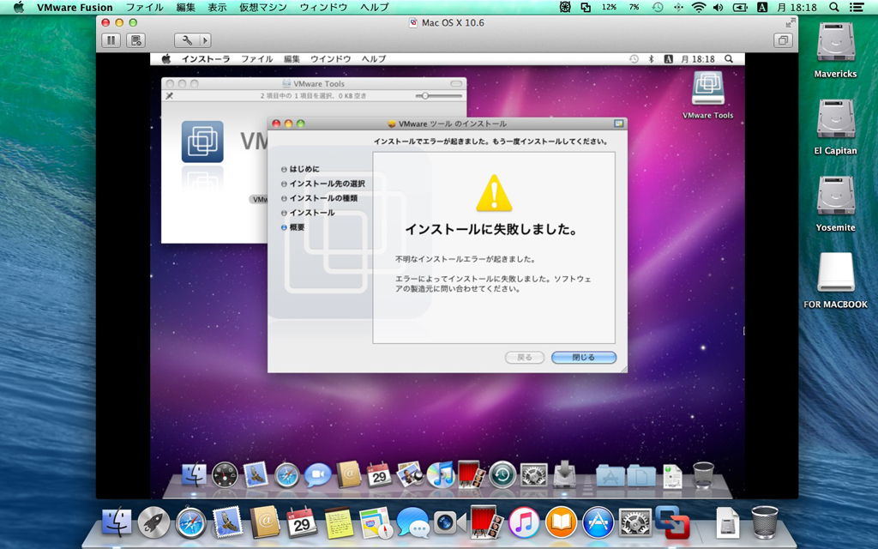Open Launchpad in the host dock
This screenshot has height=549, width=878.
[153, 522]
